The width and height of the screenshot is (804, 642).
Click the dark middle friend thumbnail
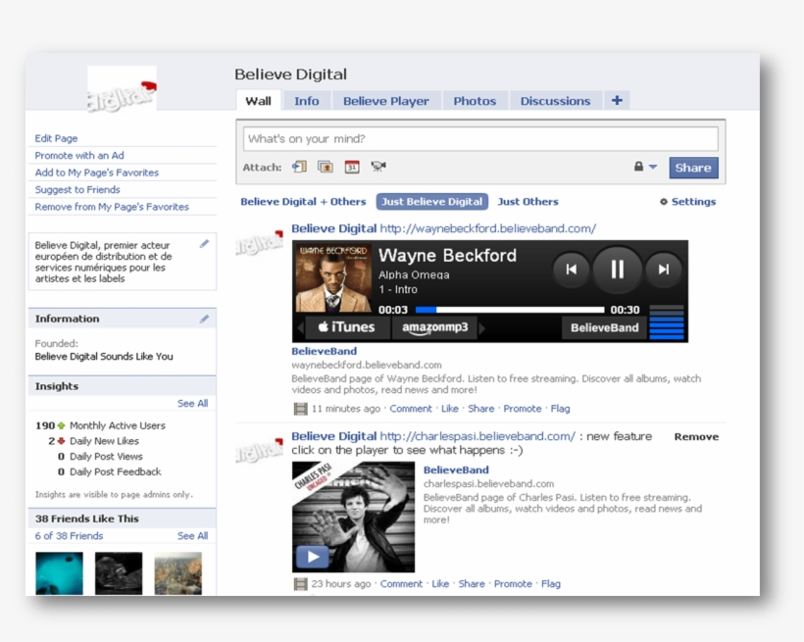tap(119, 573)
